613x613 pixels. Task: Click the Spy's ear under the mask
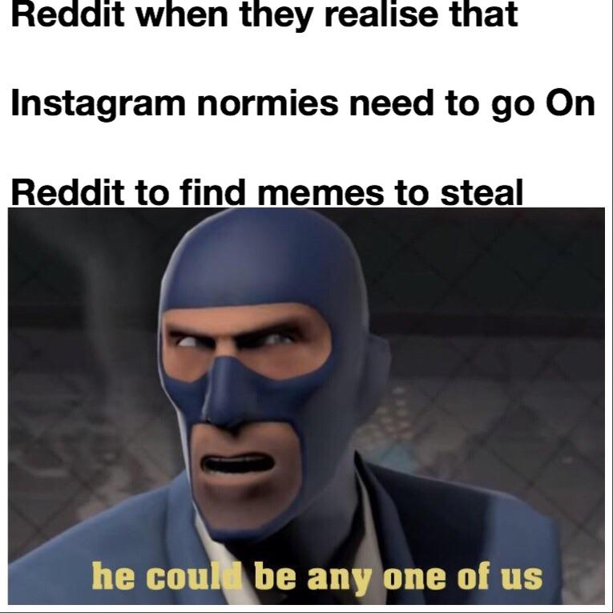[377, 360]
